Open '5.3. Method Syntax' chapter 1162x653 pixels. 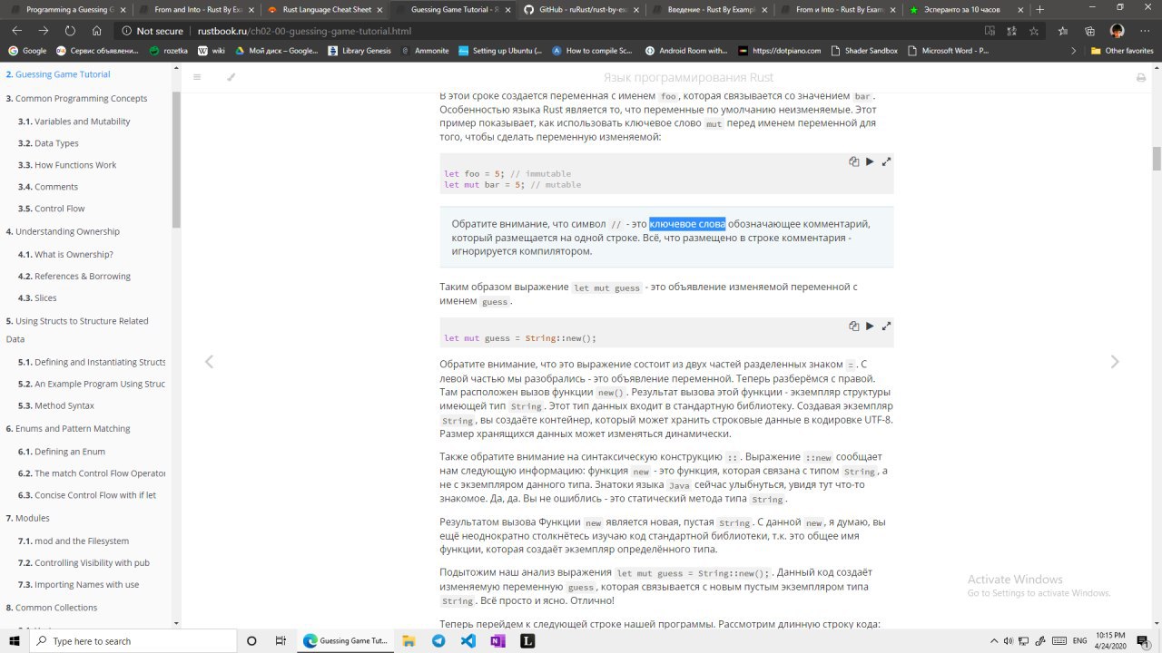click(x=56, y=406)
